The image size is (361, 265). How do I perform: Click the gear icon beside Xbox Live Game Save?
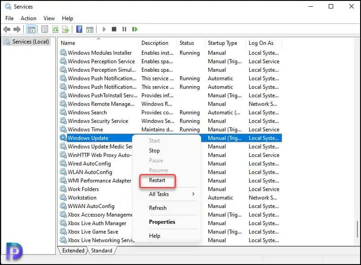pos(63,231)
